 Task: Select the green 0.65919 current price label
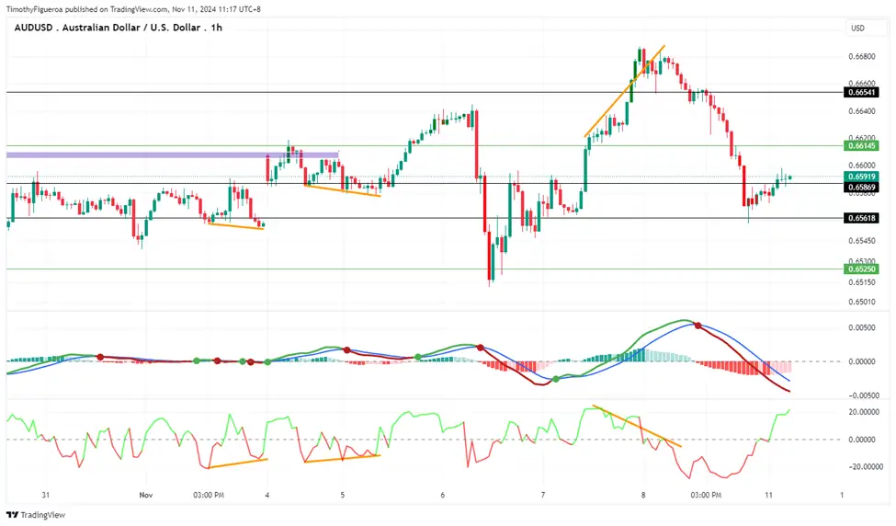point(861,177)
